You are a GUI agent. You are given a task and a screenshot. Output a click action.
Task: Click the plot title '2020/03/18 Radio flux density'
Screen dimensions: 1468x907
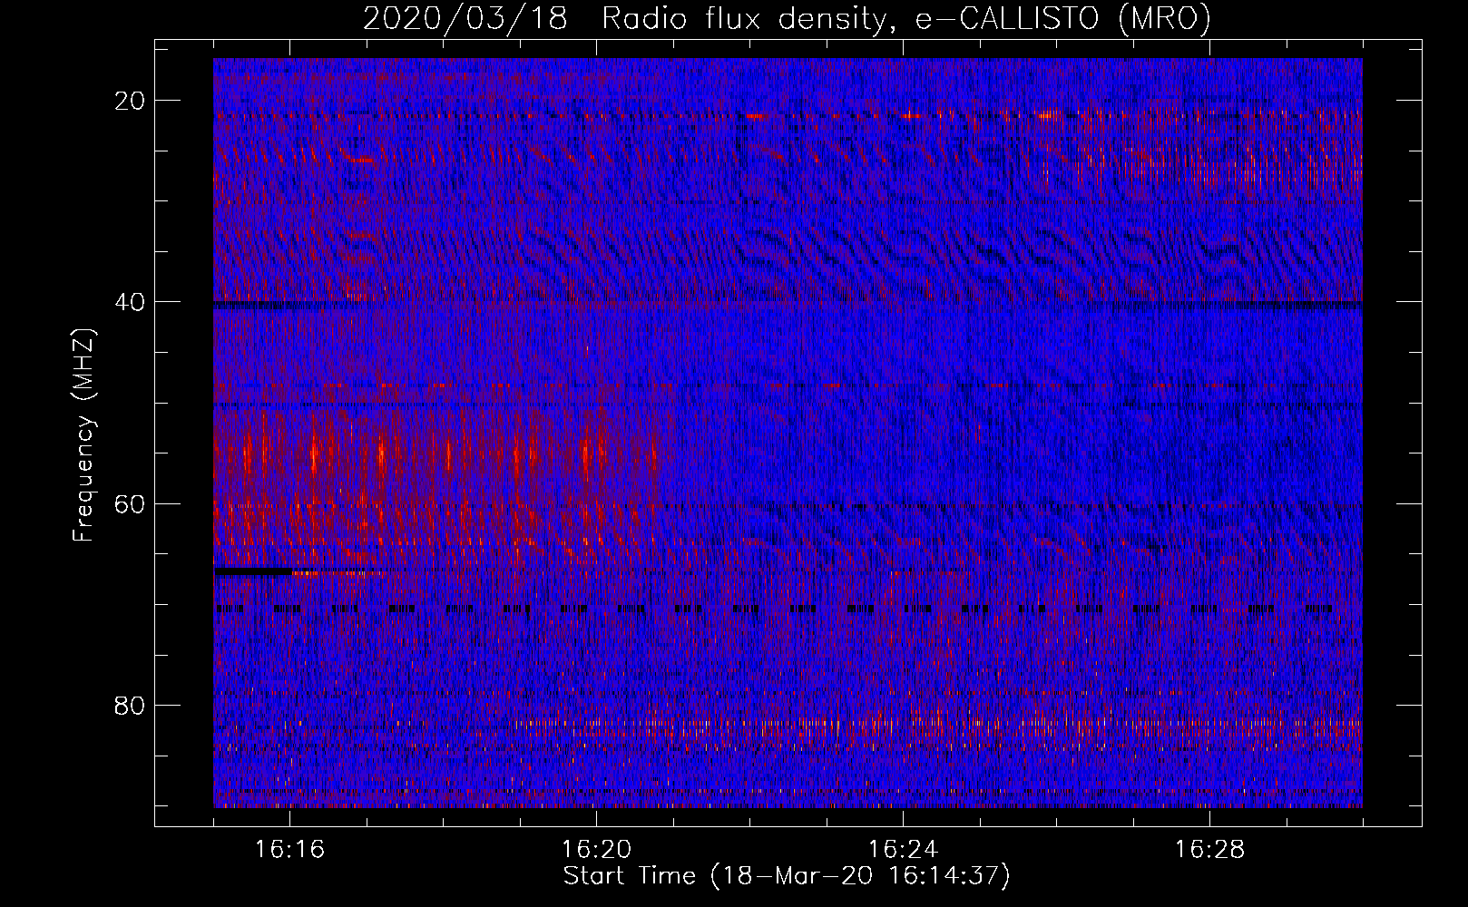787,18
